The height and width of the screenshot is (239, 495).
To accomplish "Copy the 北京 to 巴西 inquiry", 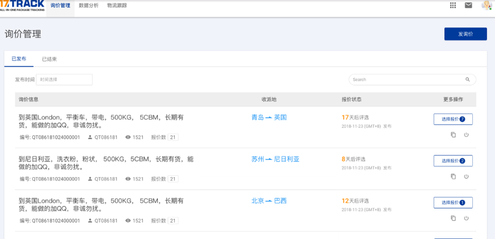I will 453,218.
